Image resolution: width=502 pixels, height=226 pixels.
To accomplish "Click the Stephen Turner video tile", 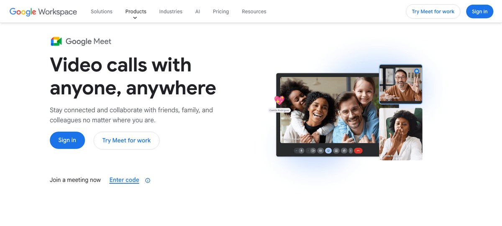I will [x=401, y=84].
